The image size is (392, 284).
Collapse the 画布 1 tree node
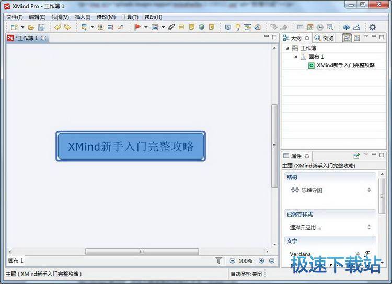click(x=295, y=57)
